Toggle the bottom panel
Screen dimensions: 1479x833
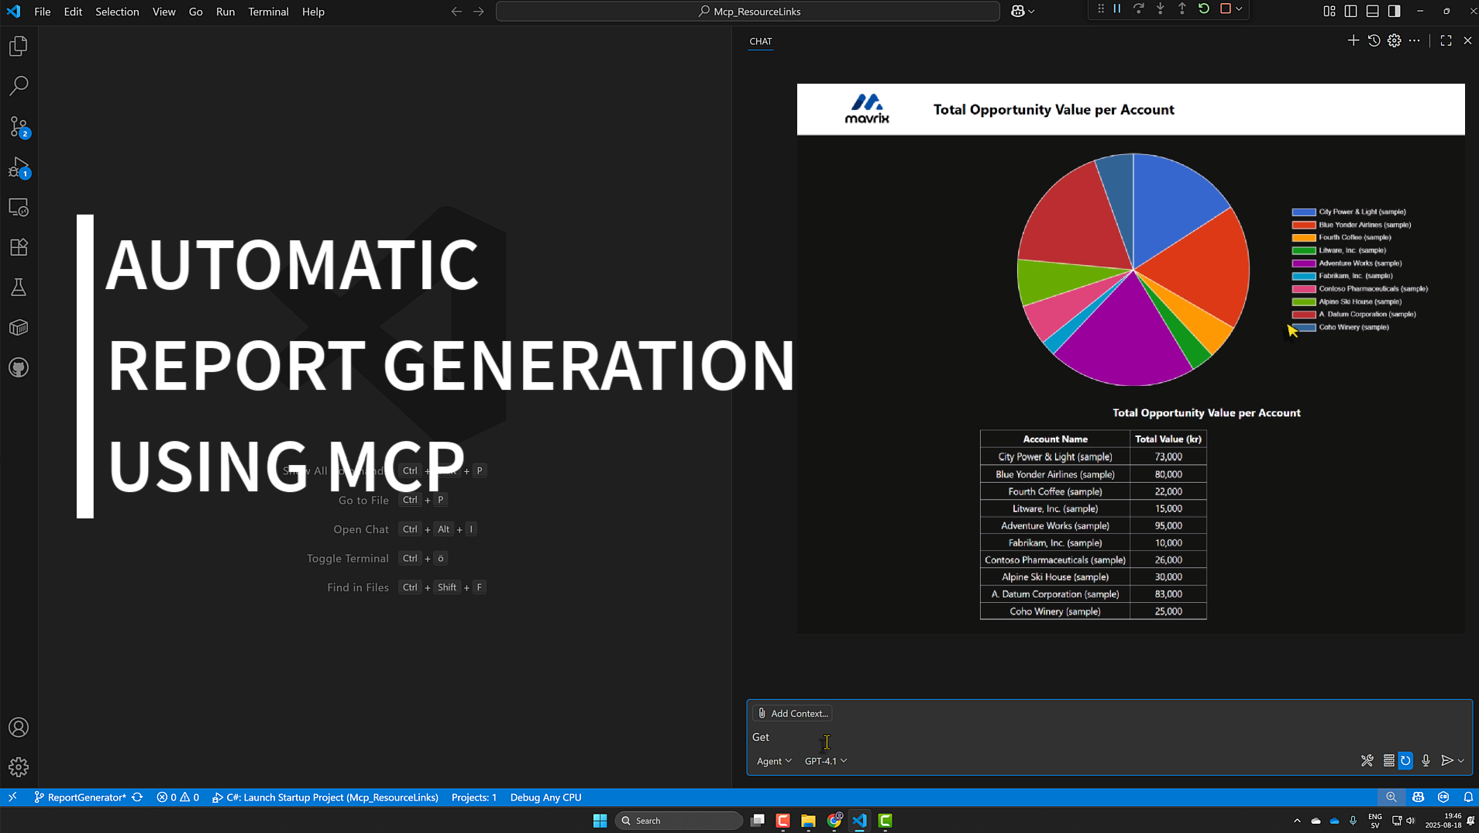click(x=1373, y=11)
